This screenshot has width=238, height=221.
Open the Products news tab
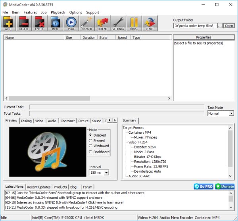click(60, 187)
